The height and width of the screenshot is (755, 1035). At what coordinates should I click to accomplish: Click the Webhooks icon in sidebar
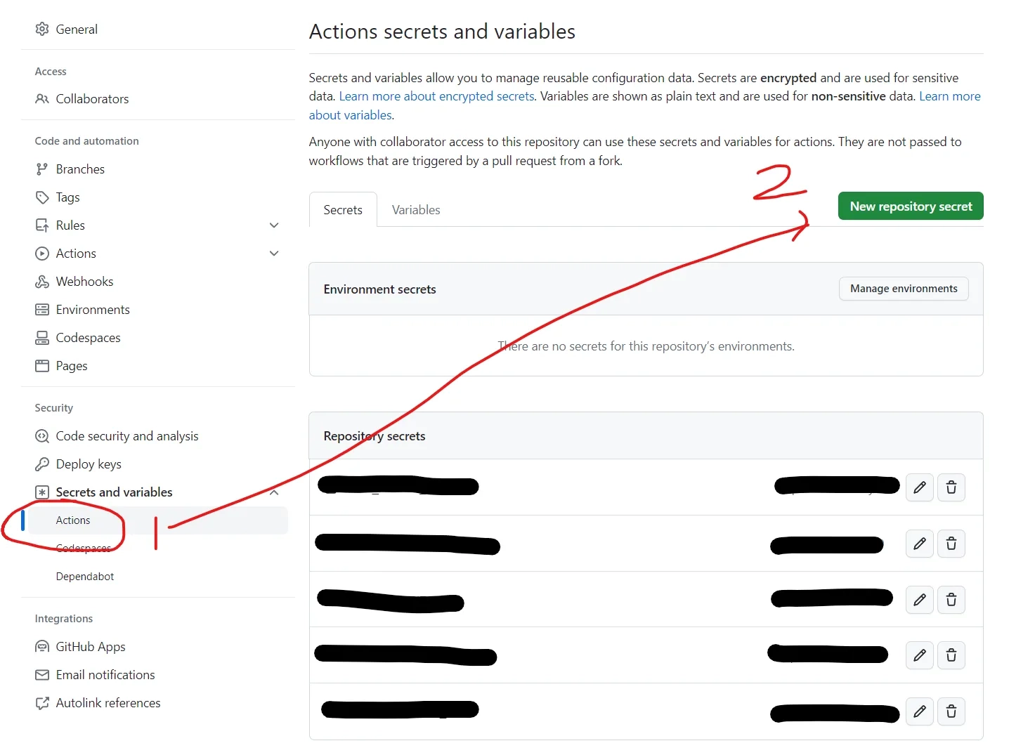point(42,282)
